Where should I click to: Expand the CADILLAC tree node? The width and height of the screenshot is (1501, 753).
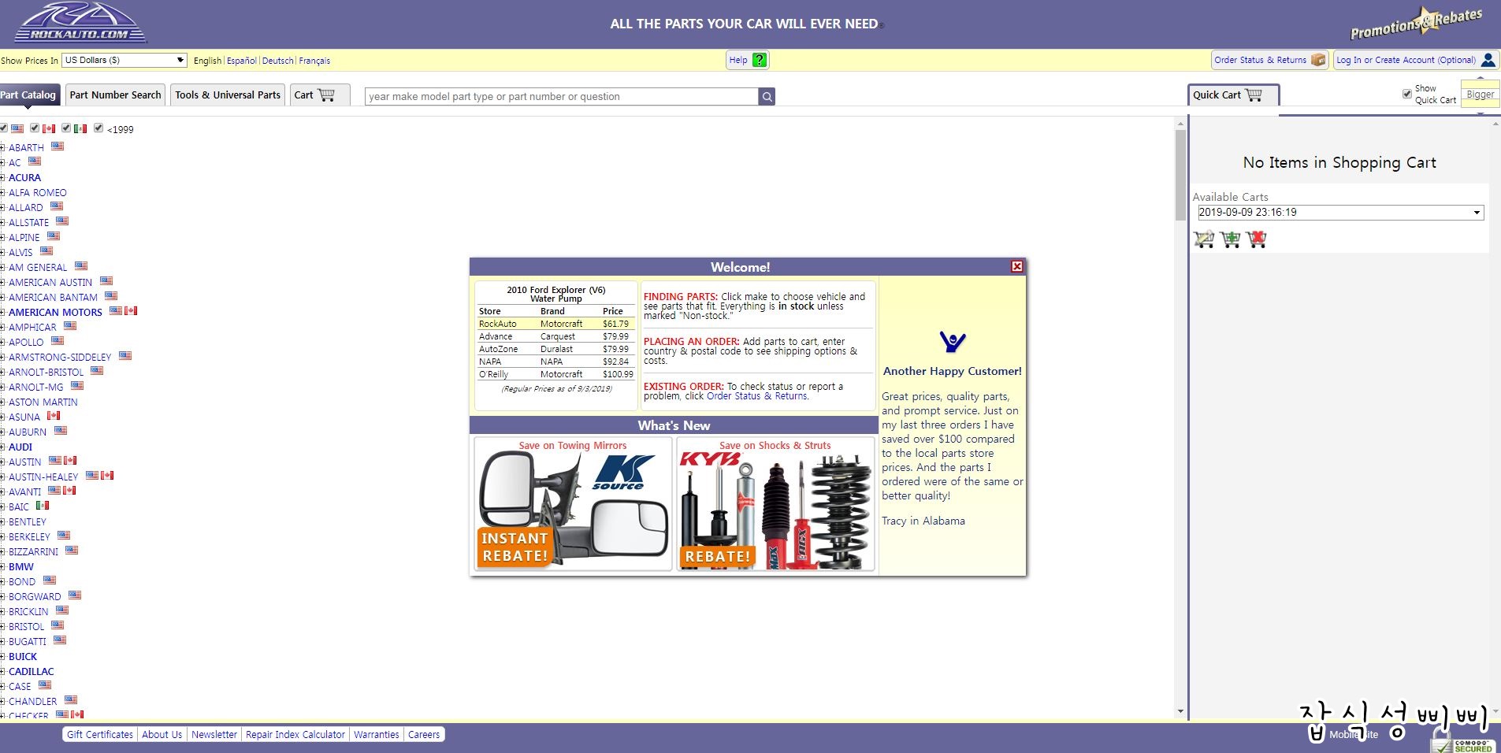click(3, 672)
